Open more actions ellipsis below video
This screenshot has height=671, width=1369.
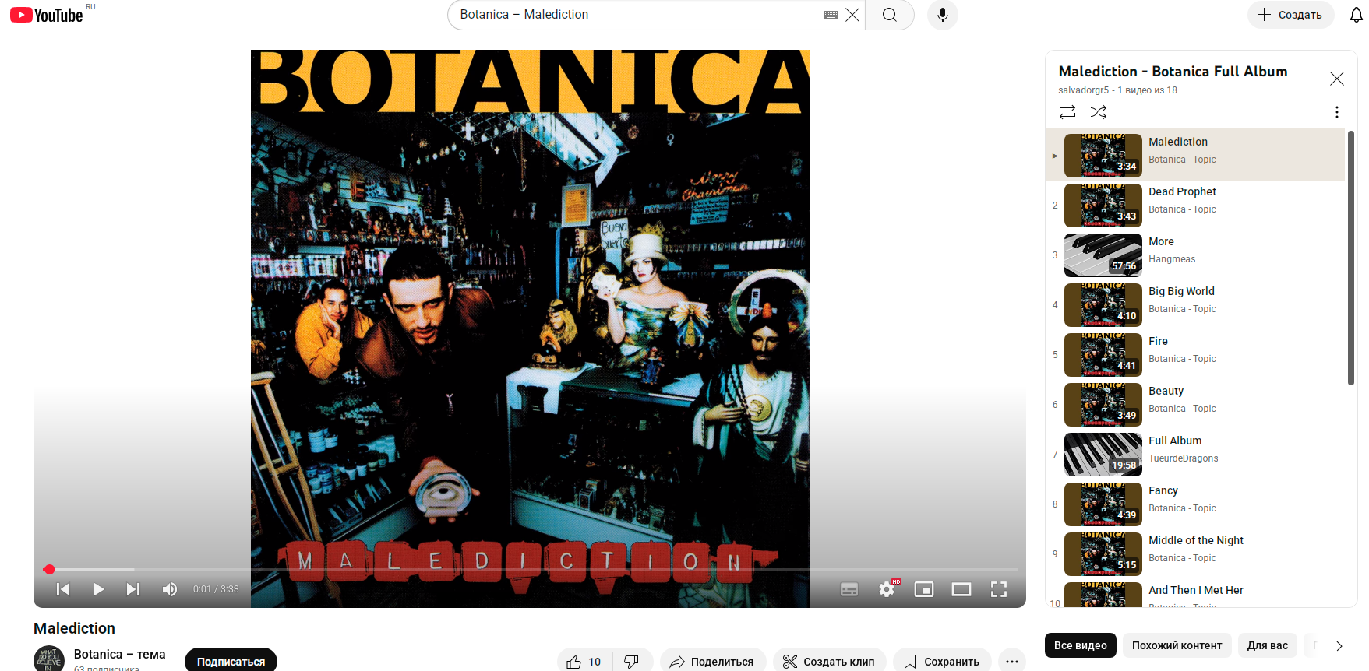tap(1011, 662)
